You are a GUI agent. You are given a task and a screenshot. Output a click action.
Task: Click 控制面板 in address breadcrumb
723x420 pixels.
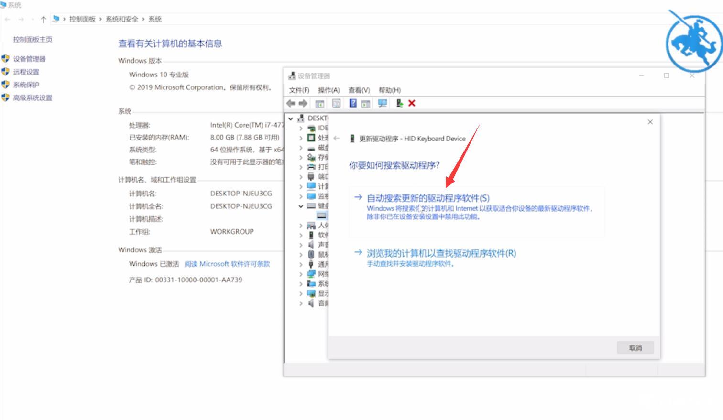(x=82, y=19)
